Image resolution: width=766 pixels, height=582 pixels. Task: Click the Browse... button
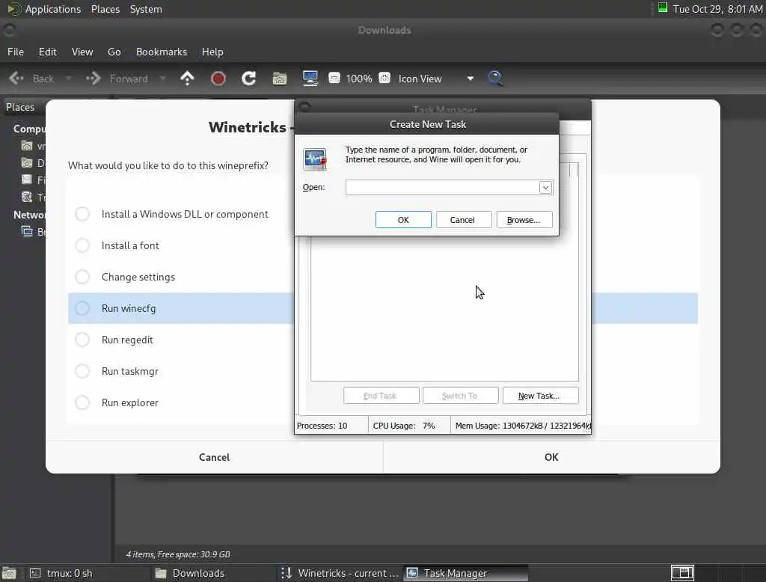tap(524, 220)
